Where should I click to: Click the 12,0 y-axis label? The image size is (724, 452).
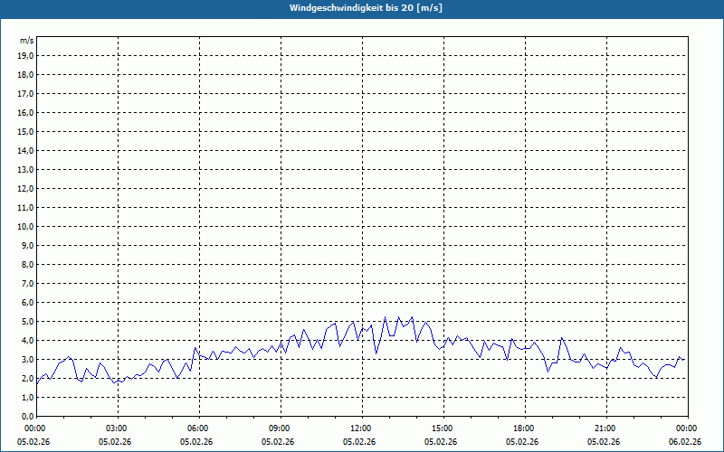[x=25, y=189]
